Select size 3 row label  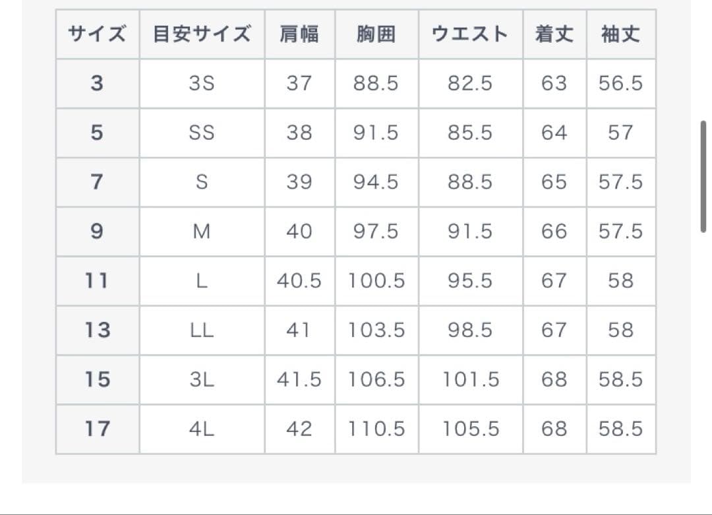pyautogui.click(x=97, y=84)
